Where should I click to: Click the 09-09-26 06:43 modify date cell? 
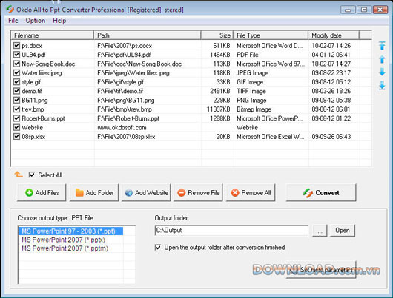coord(331,137)
